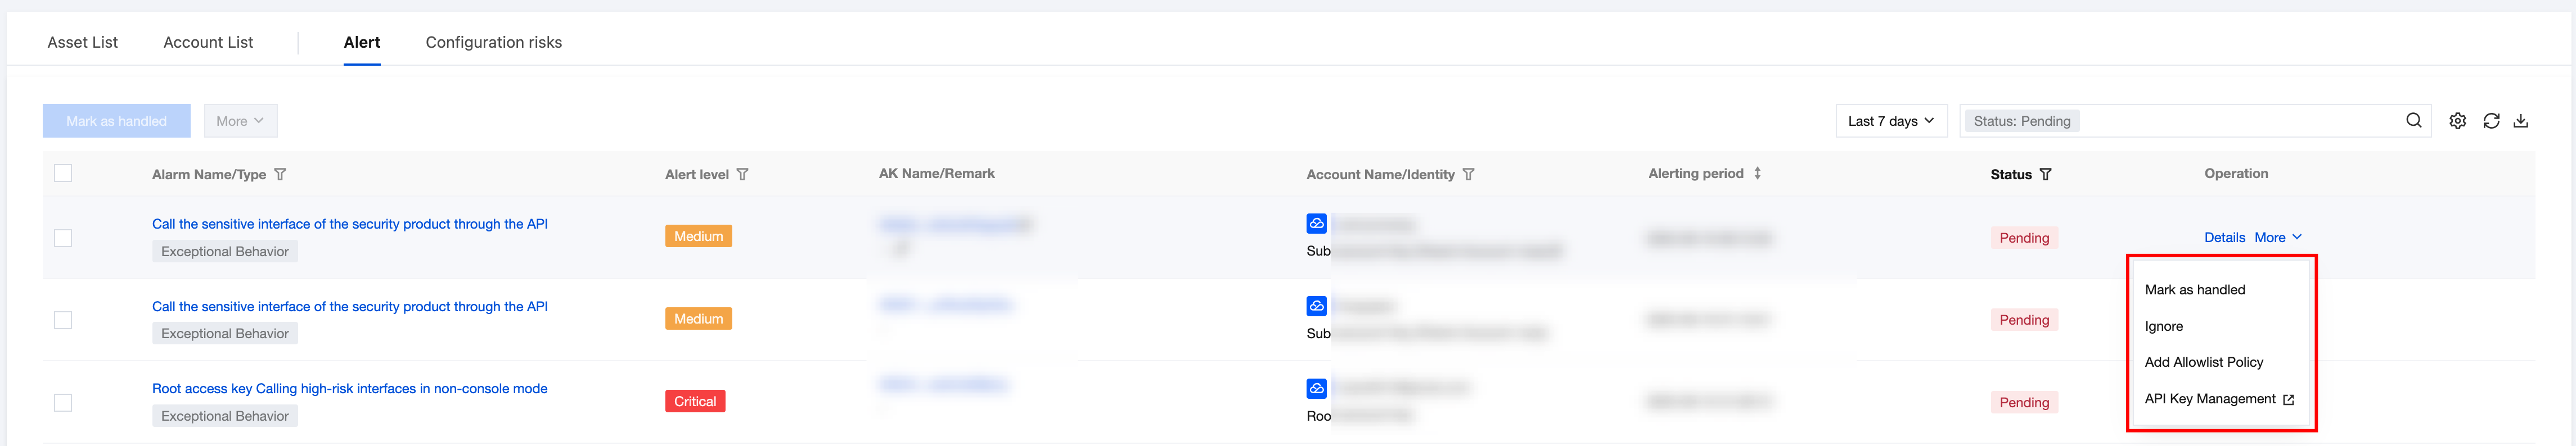This screenshot has height=446, width=2576.
Task: Click the search magnifier icon
Action: [x=2413, y=121]
